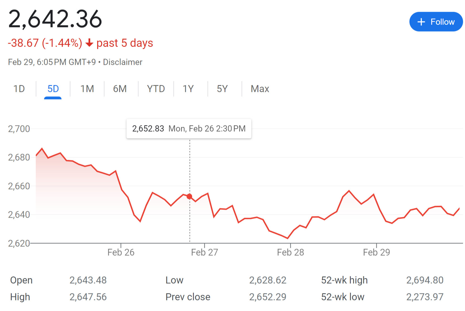
Task: Click the Prev close value 2,652.29
Action: (x=268, y=297)
